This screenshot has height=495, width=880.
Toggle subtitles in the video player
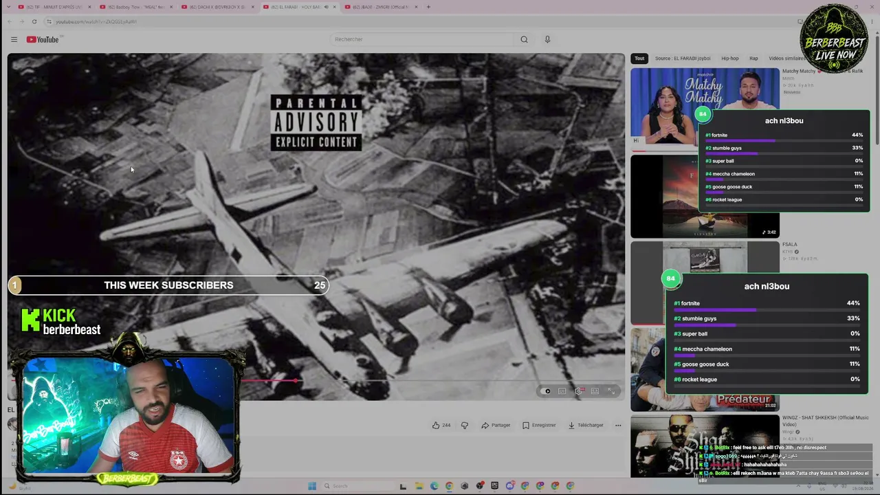(562, 391)
